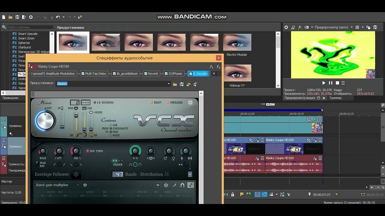The width and height of the screenshot is (385, 216).
Task: Click the Envelope Follower freeze snowflake
Action: [76, 175]
